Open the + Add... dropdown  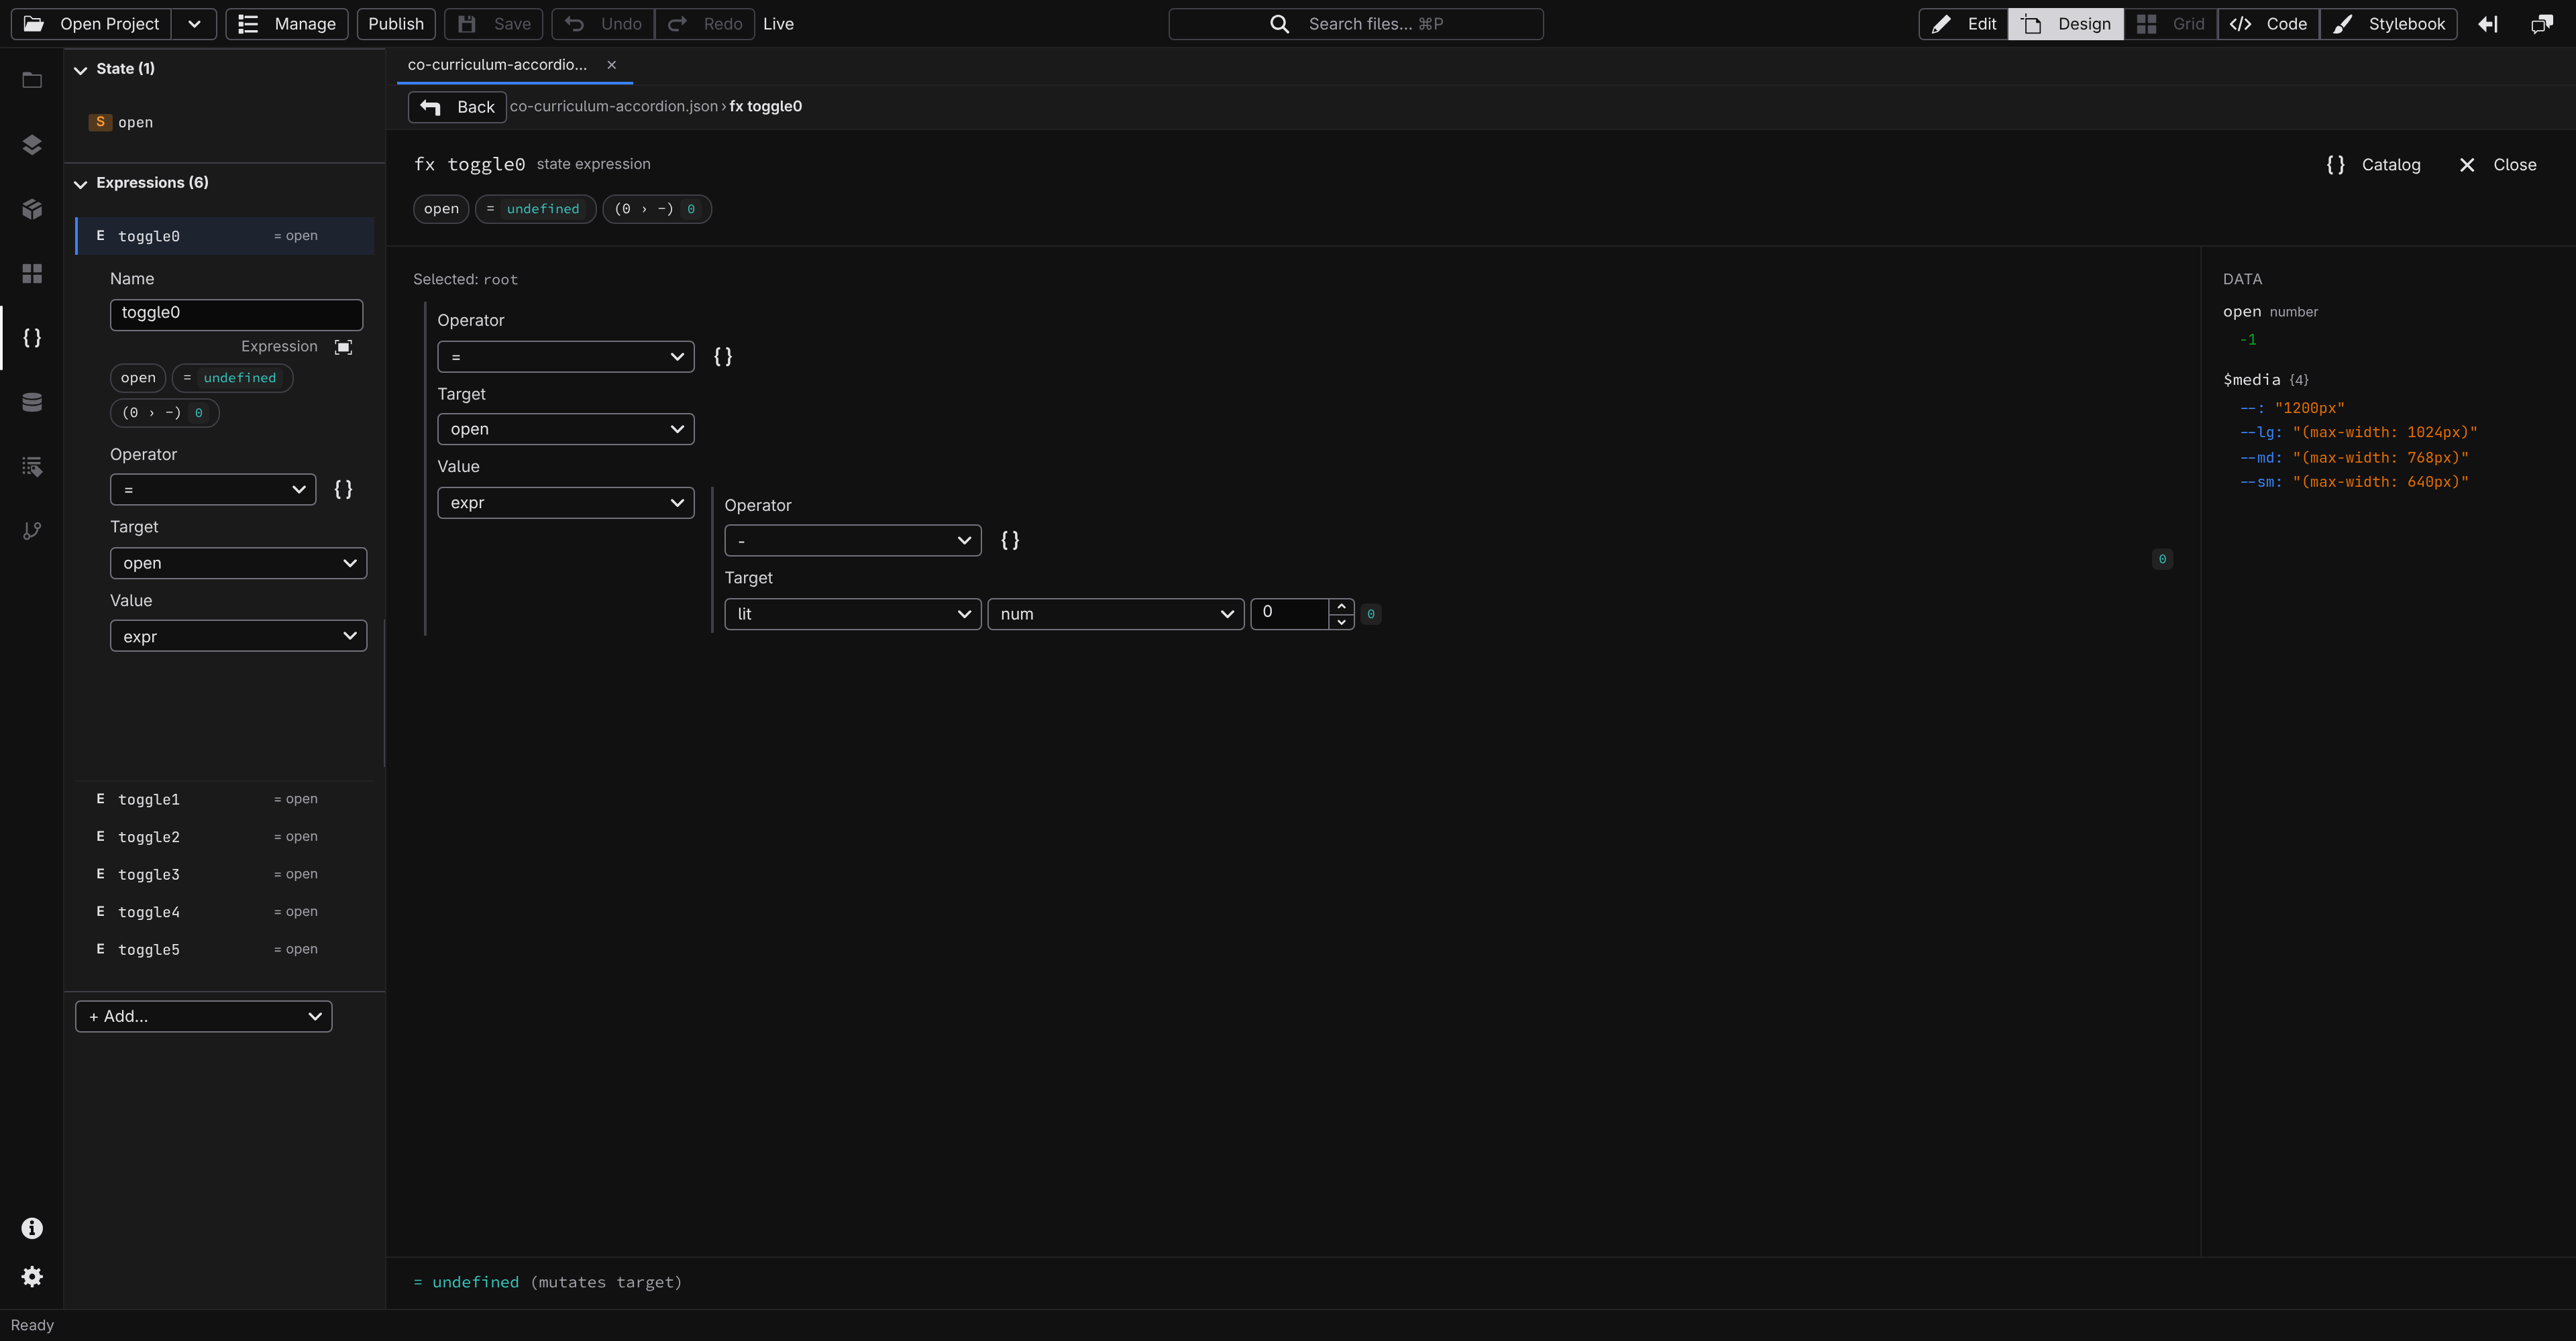tap(204, 1016)
